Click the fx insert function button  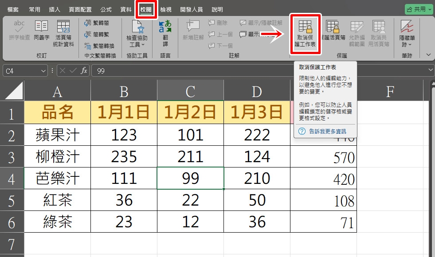(x=84, y=71)
